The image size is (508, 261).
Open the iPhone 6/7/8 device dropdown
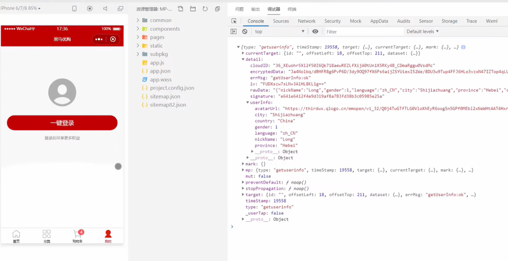click(21, 8)
